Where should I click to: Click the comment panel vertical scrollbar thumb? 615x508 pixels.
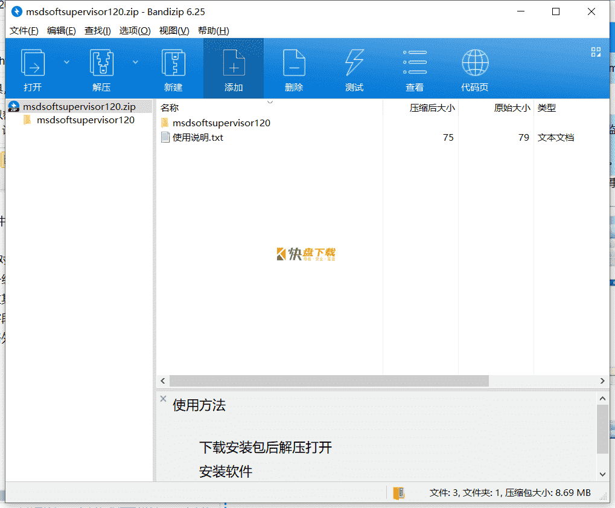602,429
